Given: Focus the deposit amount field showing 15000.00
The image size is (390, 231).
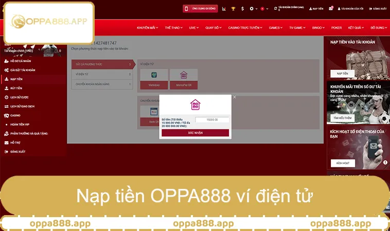Looking at the screenshot, I should [212, 120].
